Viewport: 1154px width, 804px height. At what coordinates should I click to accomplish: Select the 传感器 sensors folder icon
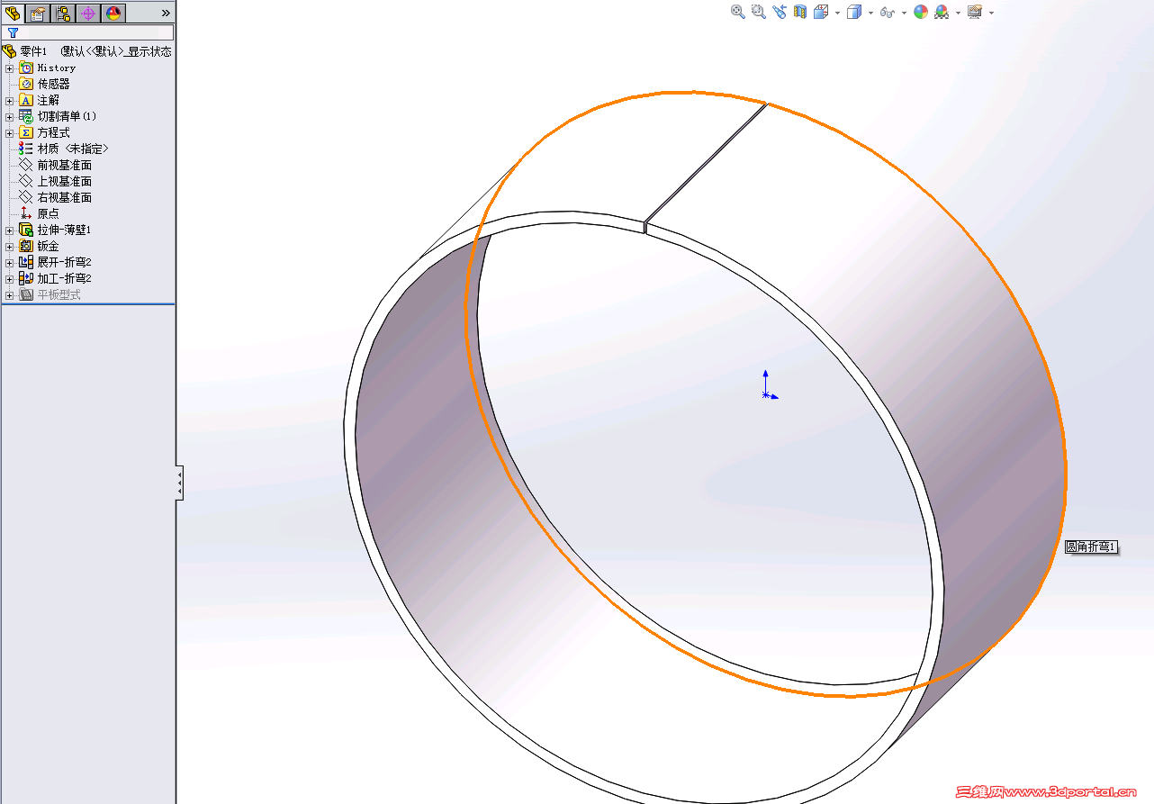[26, 84]
